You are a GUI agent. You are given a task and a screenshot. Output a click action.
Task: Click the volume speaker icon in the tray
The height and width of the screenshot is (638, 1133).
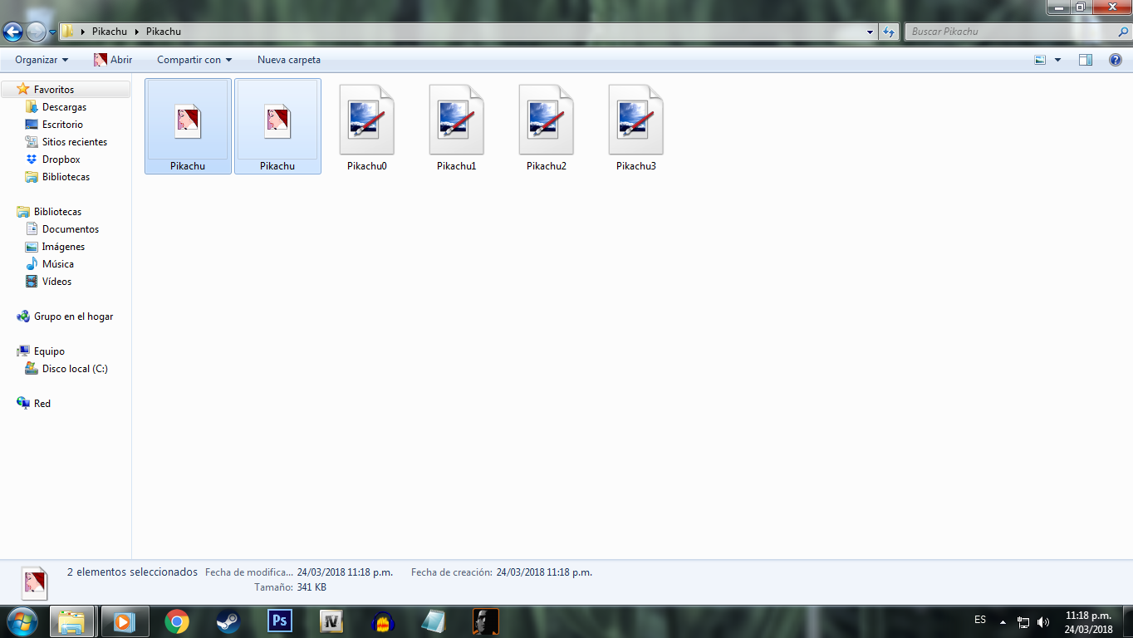click(1043, 621)
